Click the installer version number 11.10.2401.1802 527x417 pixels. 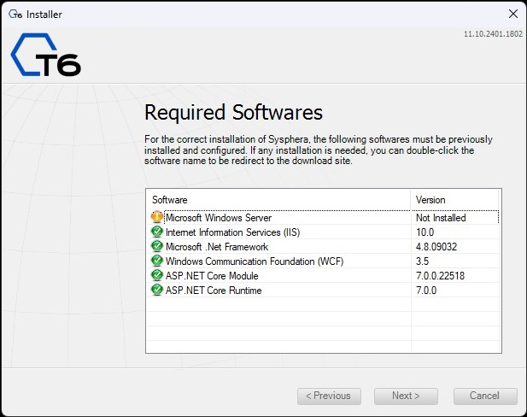(493, 34)
